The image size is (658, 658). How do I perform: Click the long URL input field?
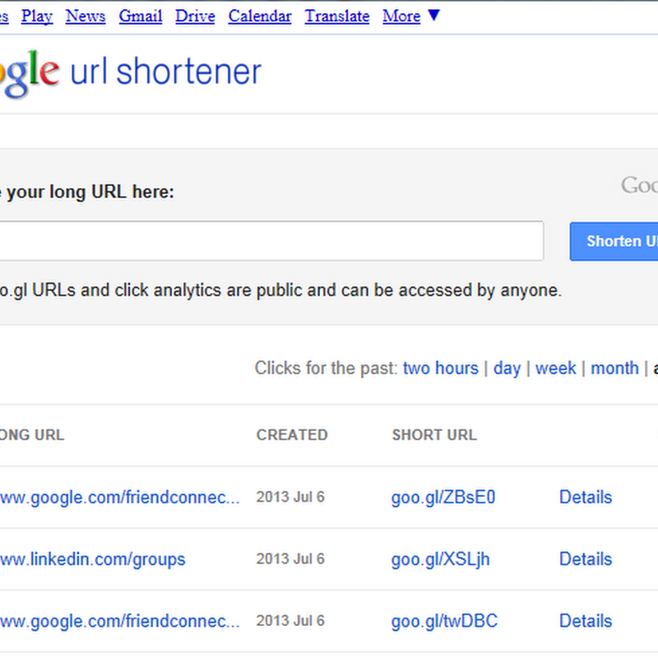pos(271,241)
